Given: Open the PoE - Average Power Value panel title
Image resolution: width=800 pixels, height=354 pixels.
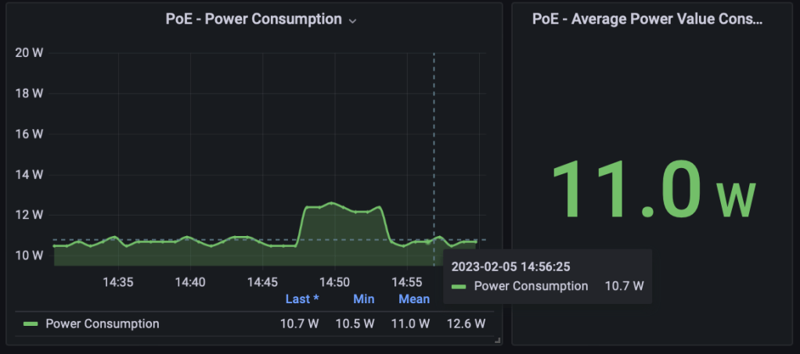Looking at the screenshot, I should 646,20.
